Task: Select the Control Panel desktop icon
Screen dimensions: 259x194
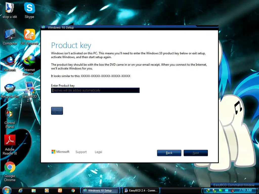Action: click(x=10, y=118)
